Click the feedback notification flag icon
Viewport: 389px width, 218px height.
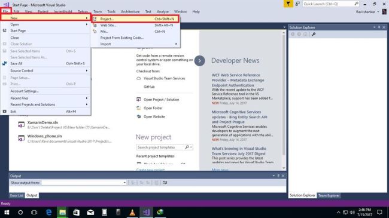288,4
